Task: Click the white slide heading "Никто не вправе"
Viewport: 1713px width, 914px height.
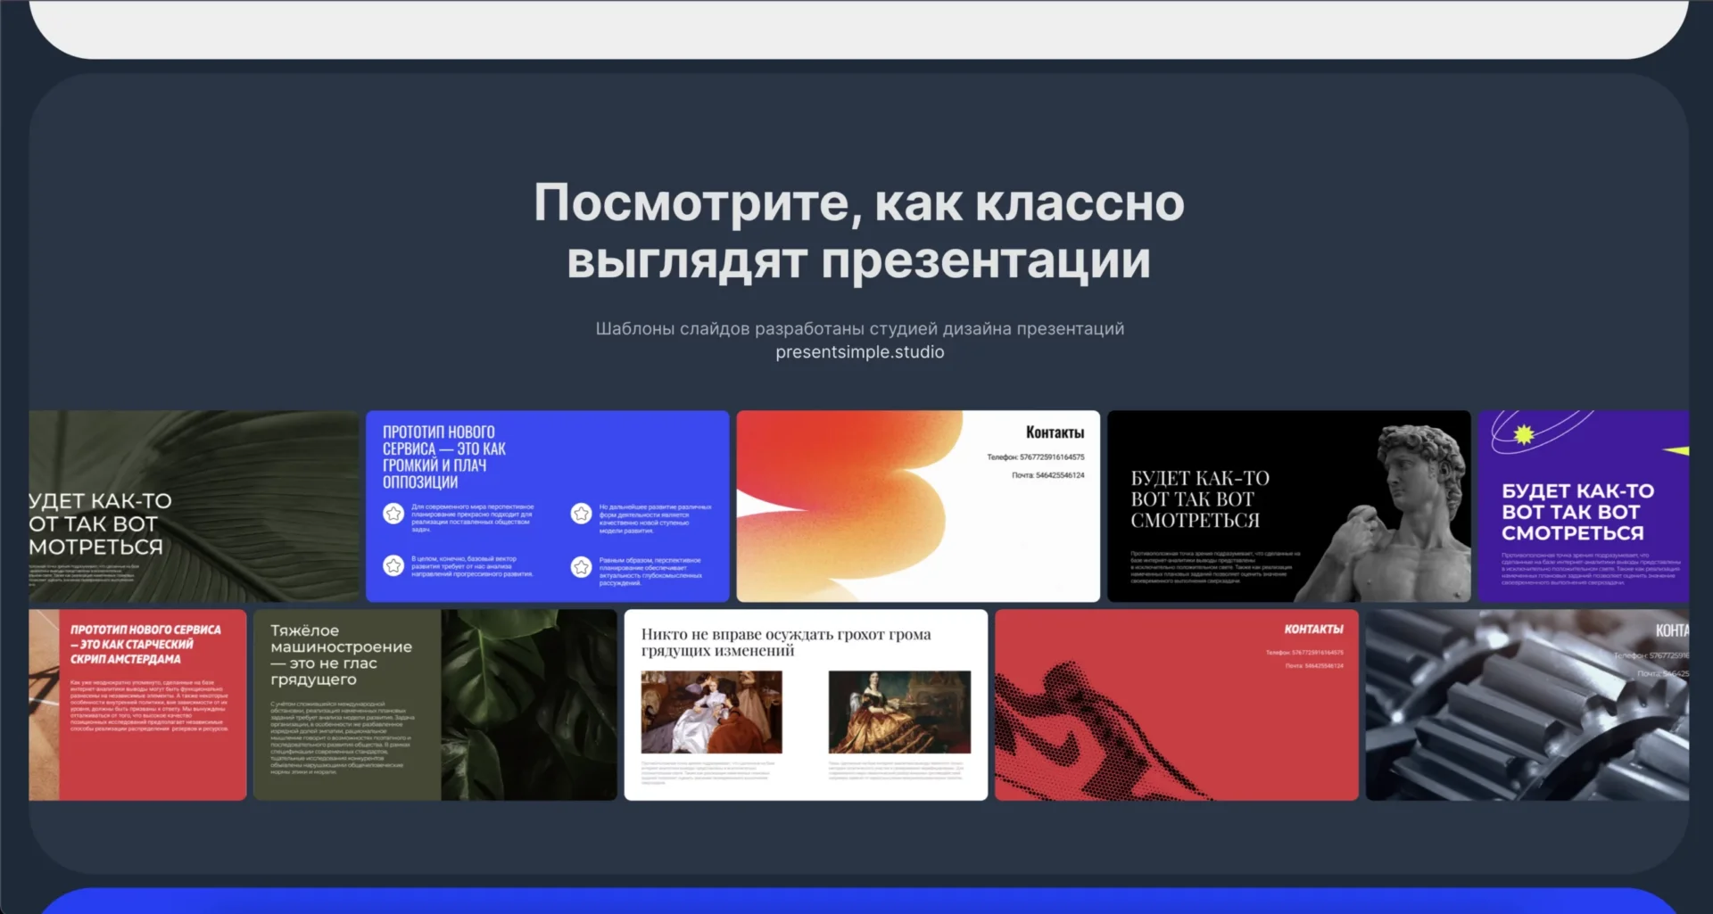Action: (785, 642)
